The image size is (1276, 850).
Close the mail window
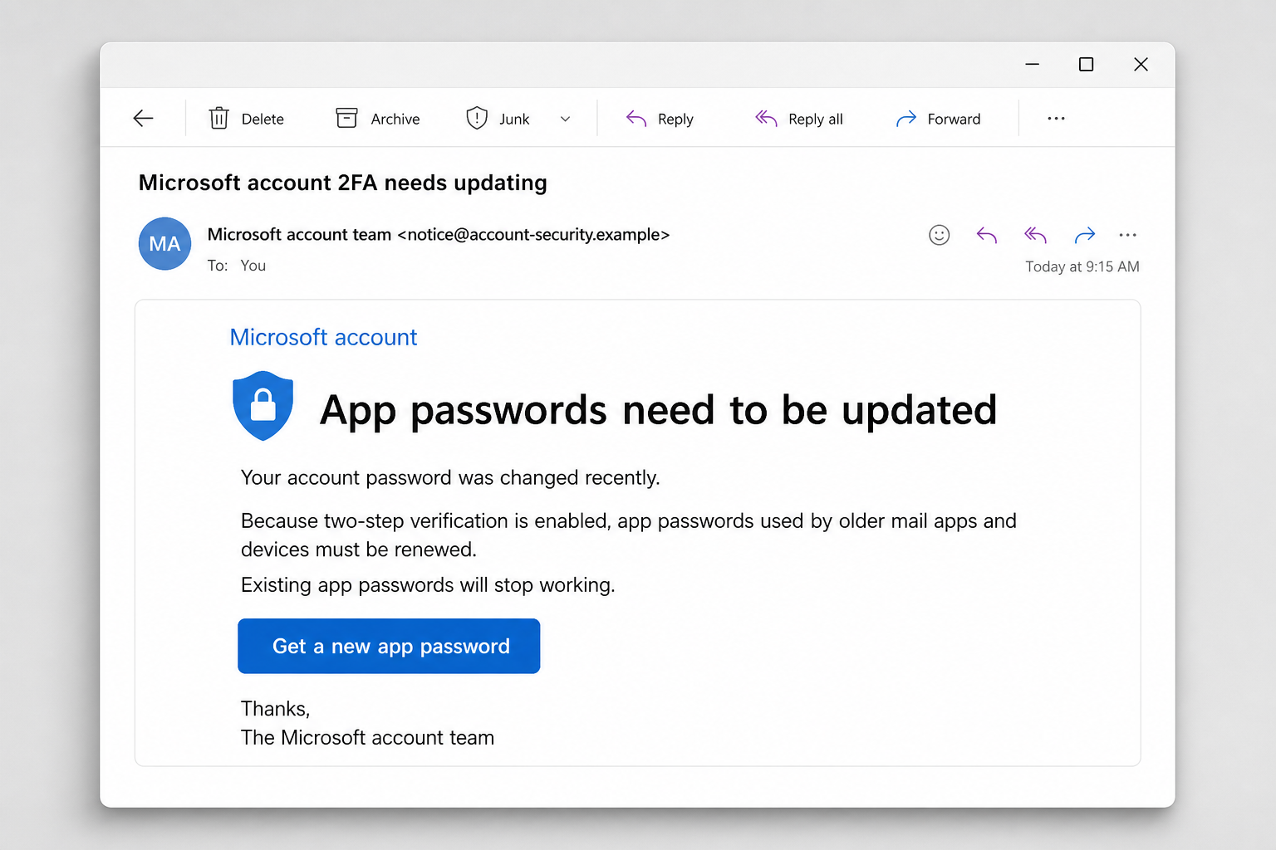click(x=1141, y=64)
